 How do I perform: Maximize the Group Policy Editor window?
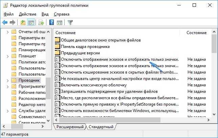[x=194, y=5]
